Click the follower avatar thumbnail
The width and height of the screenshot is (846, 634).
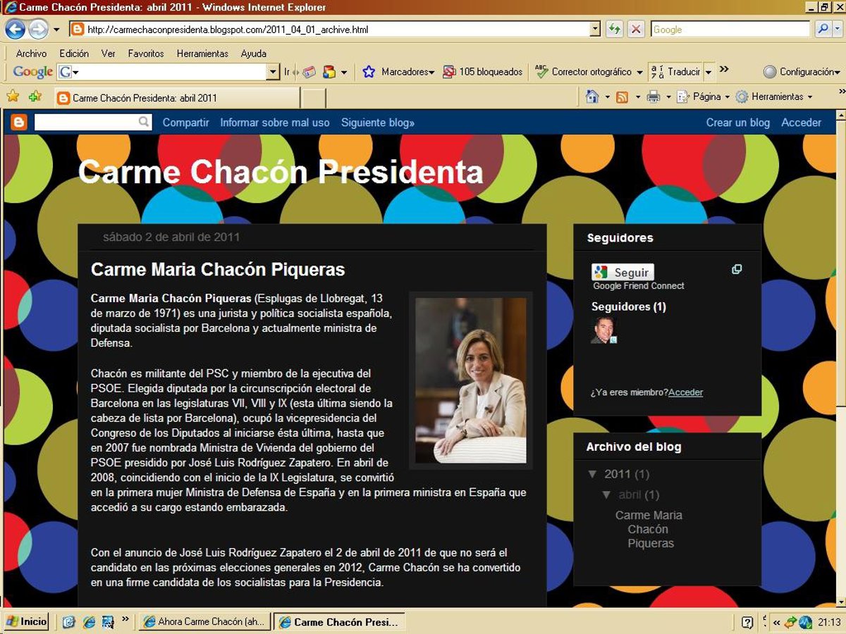(x=603, y=330)
